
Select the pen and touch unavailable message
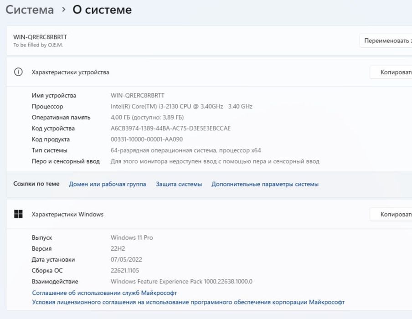pos(215,161)
